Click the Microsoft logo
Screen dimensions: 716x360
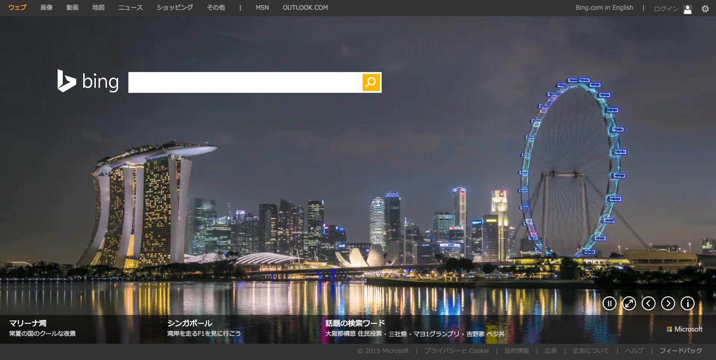[x=684, y=329]
